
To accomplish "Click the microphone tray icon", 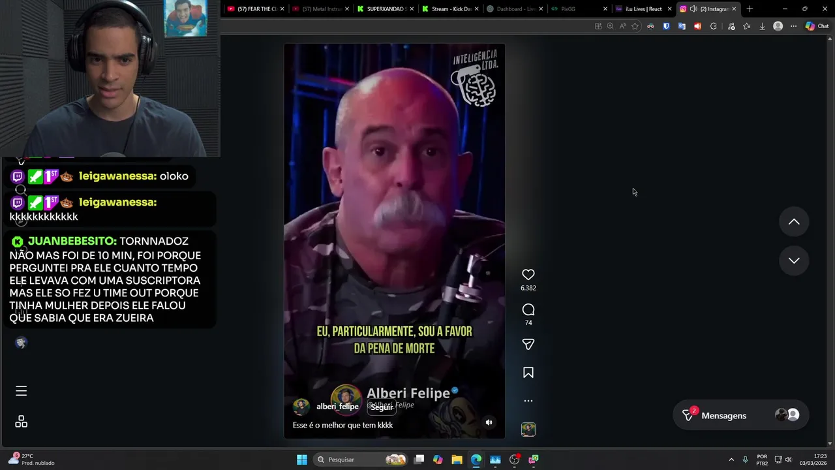I will pyautogui.click(x=745, y=460).
